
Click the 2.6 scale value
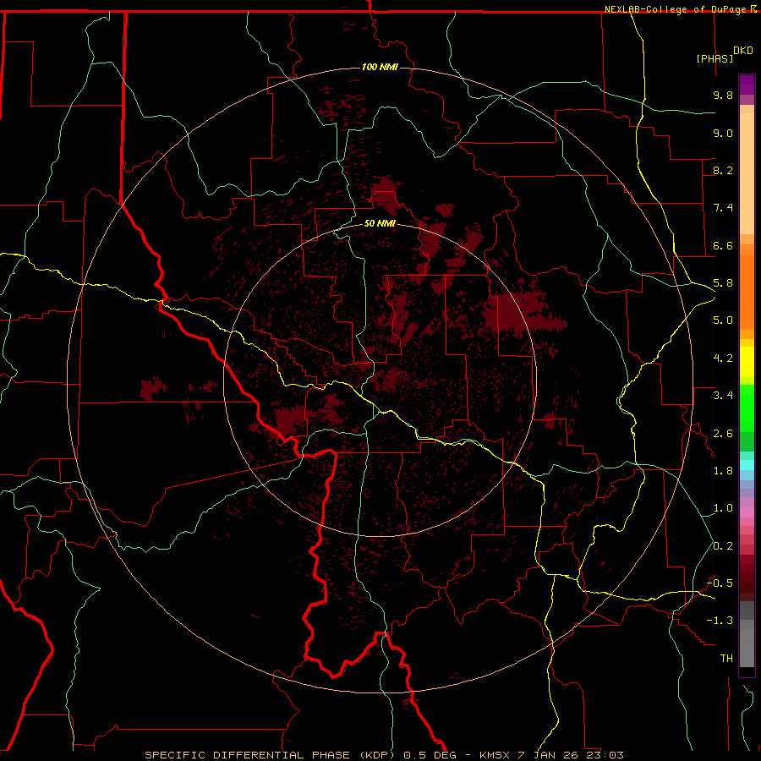[x=723, y=434]
